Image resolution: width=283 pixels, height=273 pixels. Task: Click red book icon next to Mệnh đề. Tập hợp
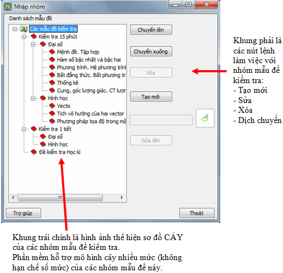point(52,52)
